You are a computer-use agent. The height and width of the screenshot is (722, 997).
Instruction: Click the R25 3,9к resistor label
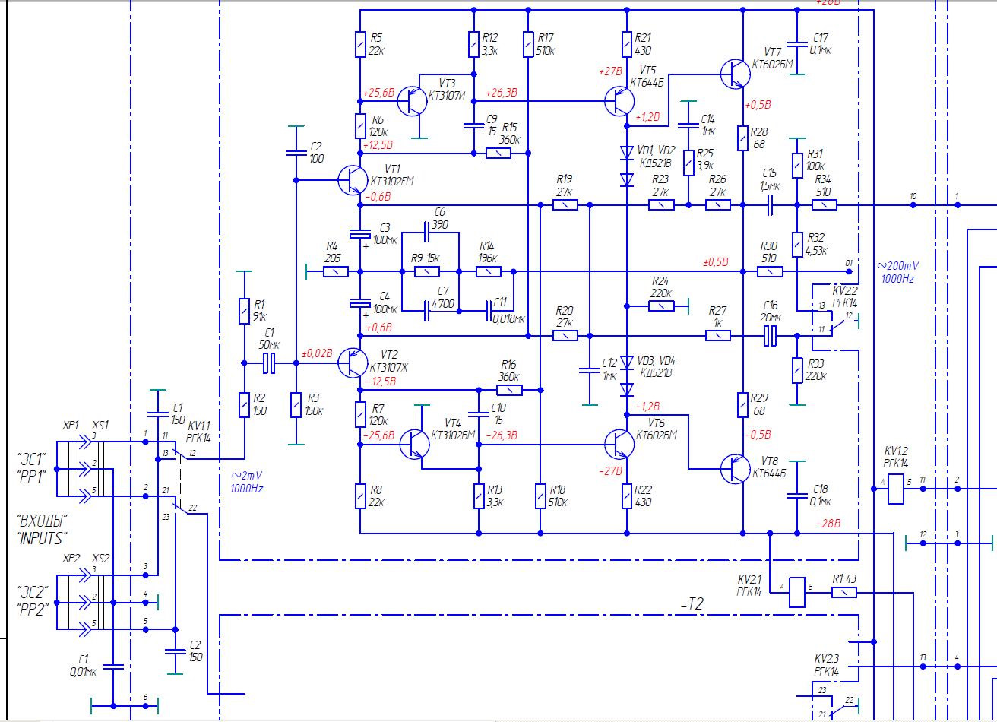tap(706, 159)
